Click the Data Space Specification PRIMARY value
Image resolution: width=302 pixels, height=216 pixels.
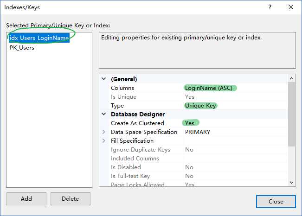198,132
